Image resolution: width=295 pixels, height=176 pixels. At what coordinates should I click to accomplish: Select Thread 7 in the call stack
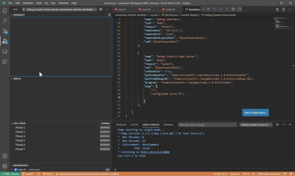(x=61, y=149)
